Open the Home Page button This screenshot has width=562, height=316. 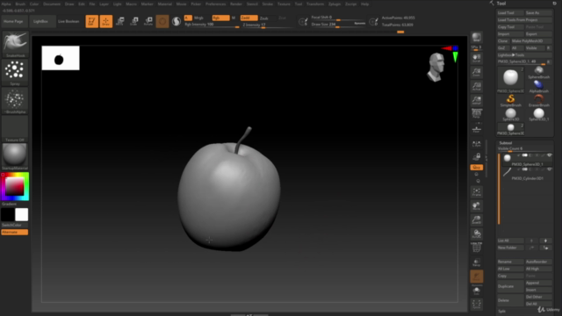click(x=13, y=21)
